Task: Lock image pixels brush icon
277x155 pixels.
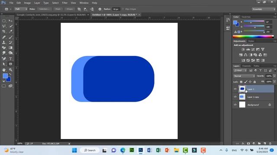Action: coord(246,82)
